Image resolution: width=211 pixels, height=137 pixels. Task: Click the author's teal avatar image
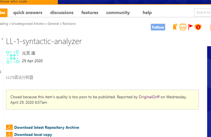click(x=13, y=57)
